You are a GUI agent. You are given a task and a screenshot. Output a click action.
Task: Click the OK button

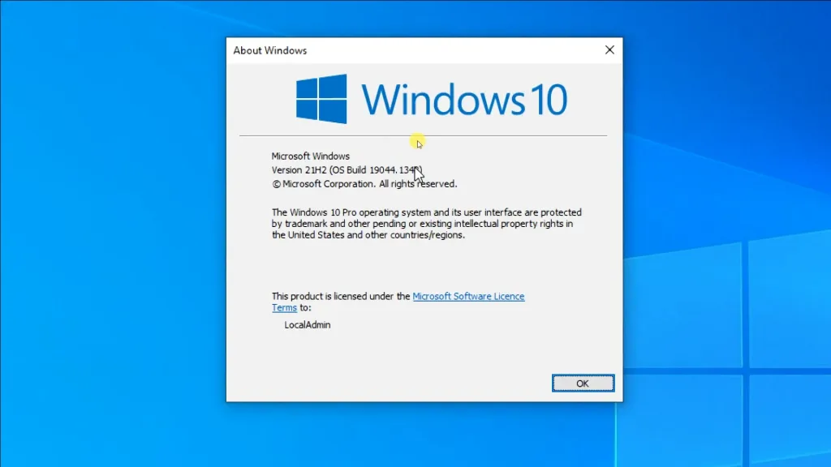[583, 383]
